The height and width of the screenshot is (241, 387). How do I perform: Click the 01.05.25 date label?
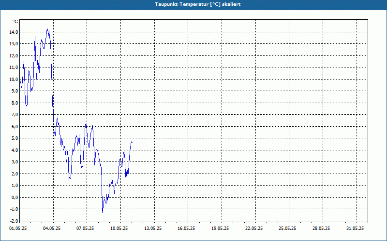(x=18, y=228)
